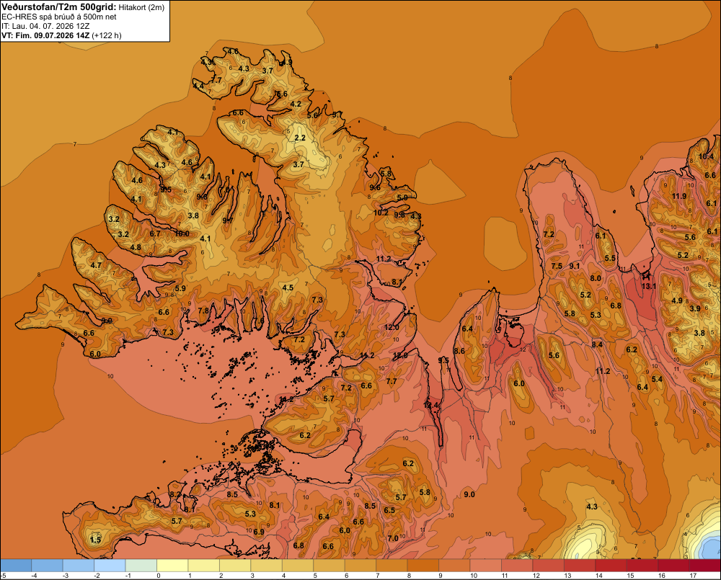
Task: Select the 1.5 temperature reading
Action: click(x=96, y=540)
